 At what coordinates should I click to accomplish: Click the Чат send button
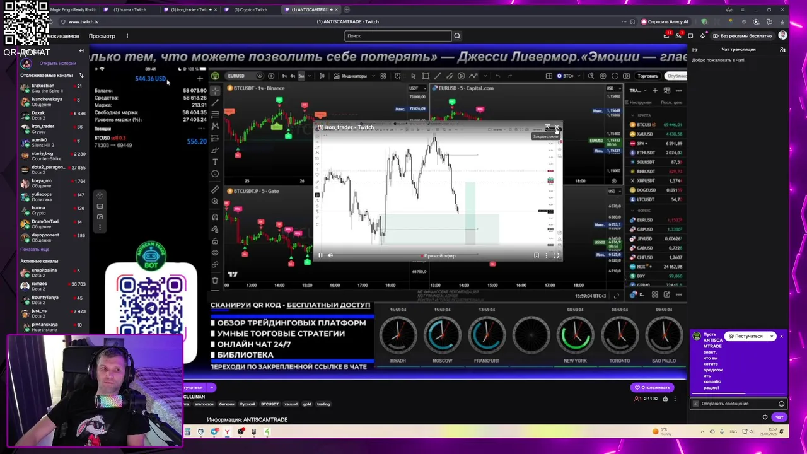[x=779, y=417]
